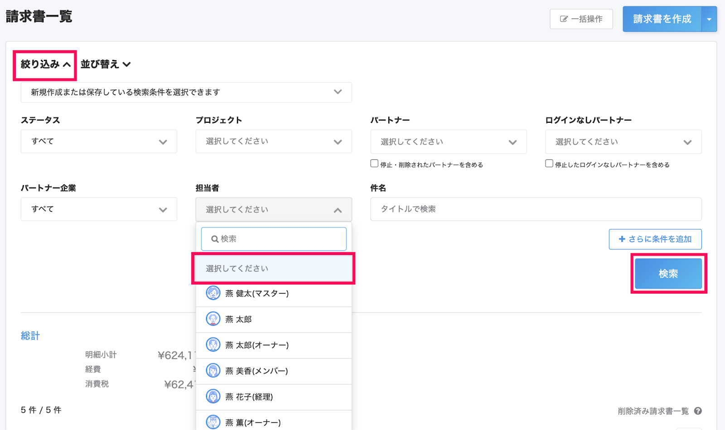Collapse the 絞り込み filter section
725x430 pixels.
pos(45,64)
